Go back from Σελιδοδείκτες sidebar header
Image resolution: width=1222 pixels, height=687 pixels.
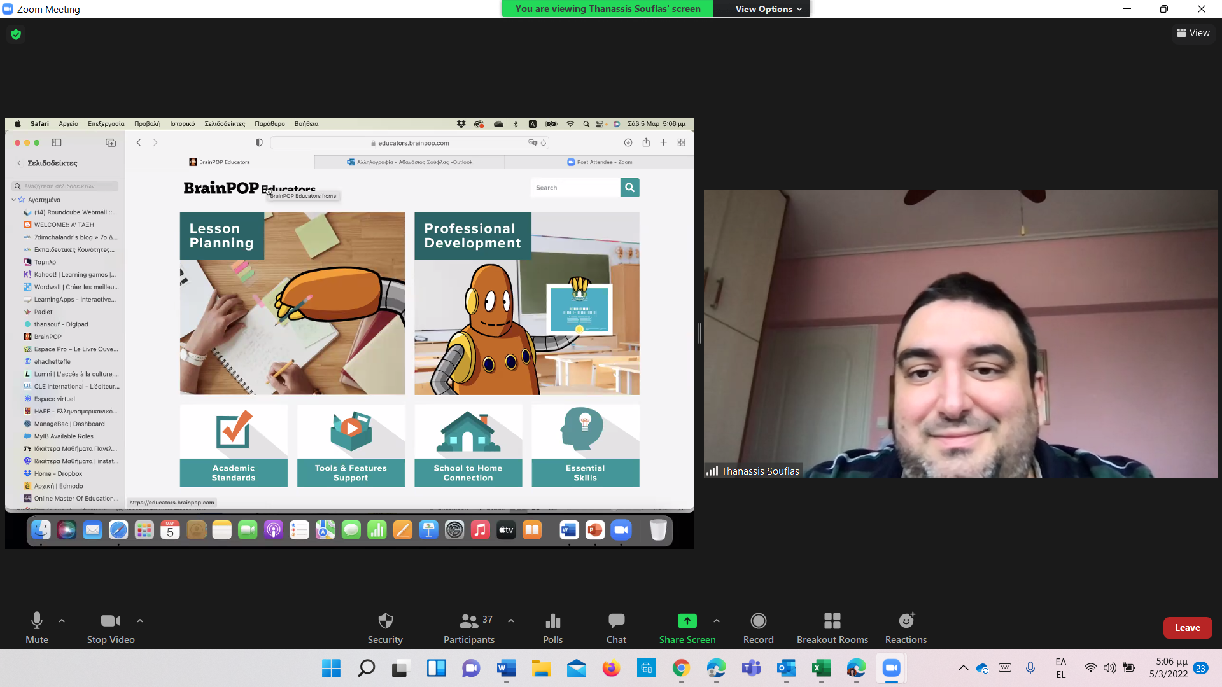point(19,163)
